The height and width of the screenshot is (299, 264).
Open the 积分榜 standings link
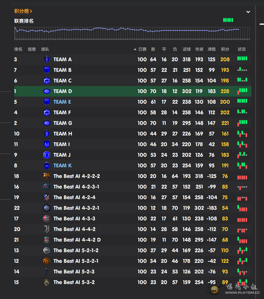pyautogui.click(x=23, y=11)
